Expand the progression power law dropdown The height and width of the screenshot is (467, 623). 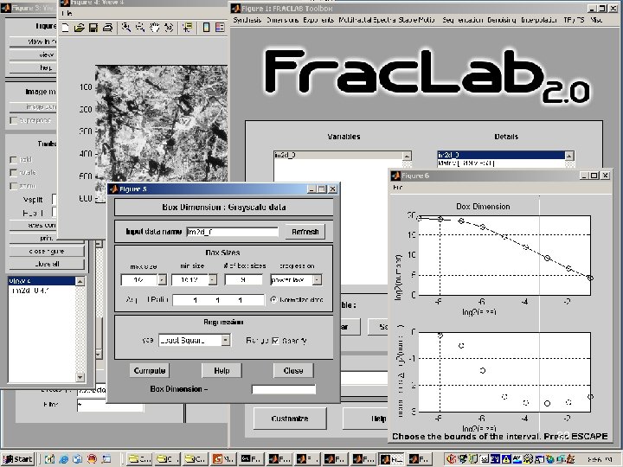pyautogui.click(x=315, y=279)
